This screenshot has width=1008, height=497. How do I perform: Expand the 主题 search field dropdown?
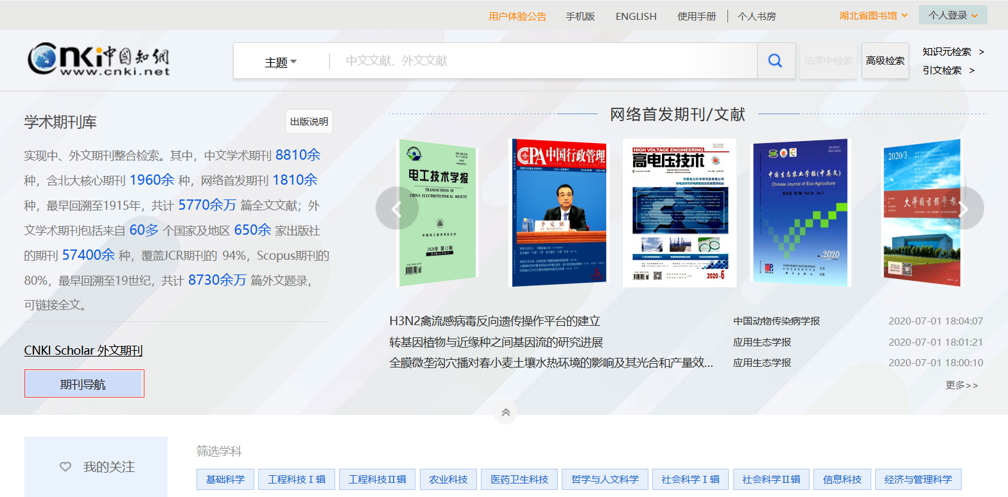click(x=281, y=62)
